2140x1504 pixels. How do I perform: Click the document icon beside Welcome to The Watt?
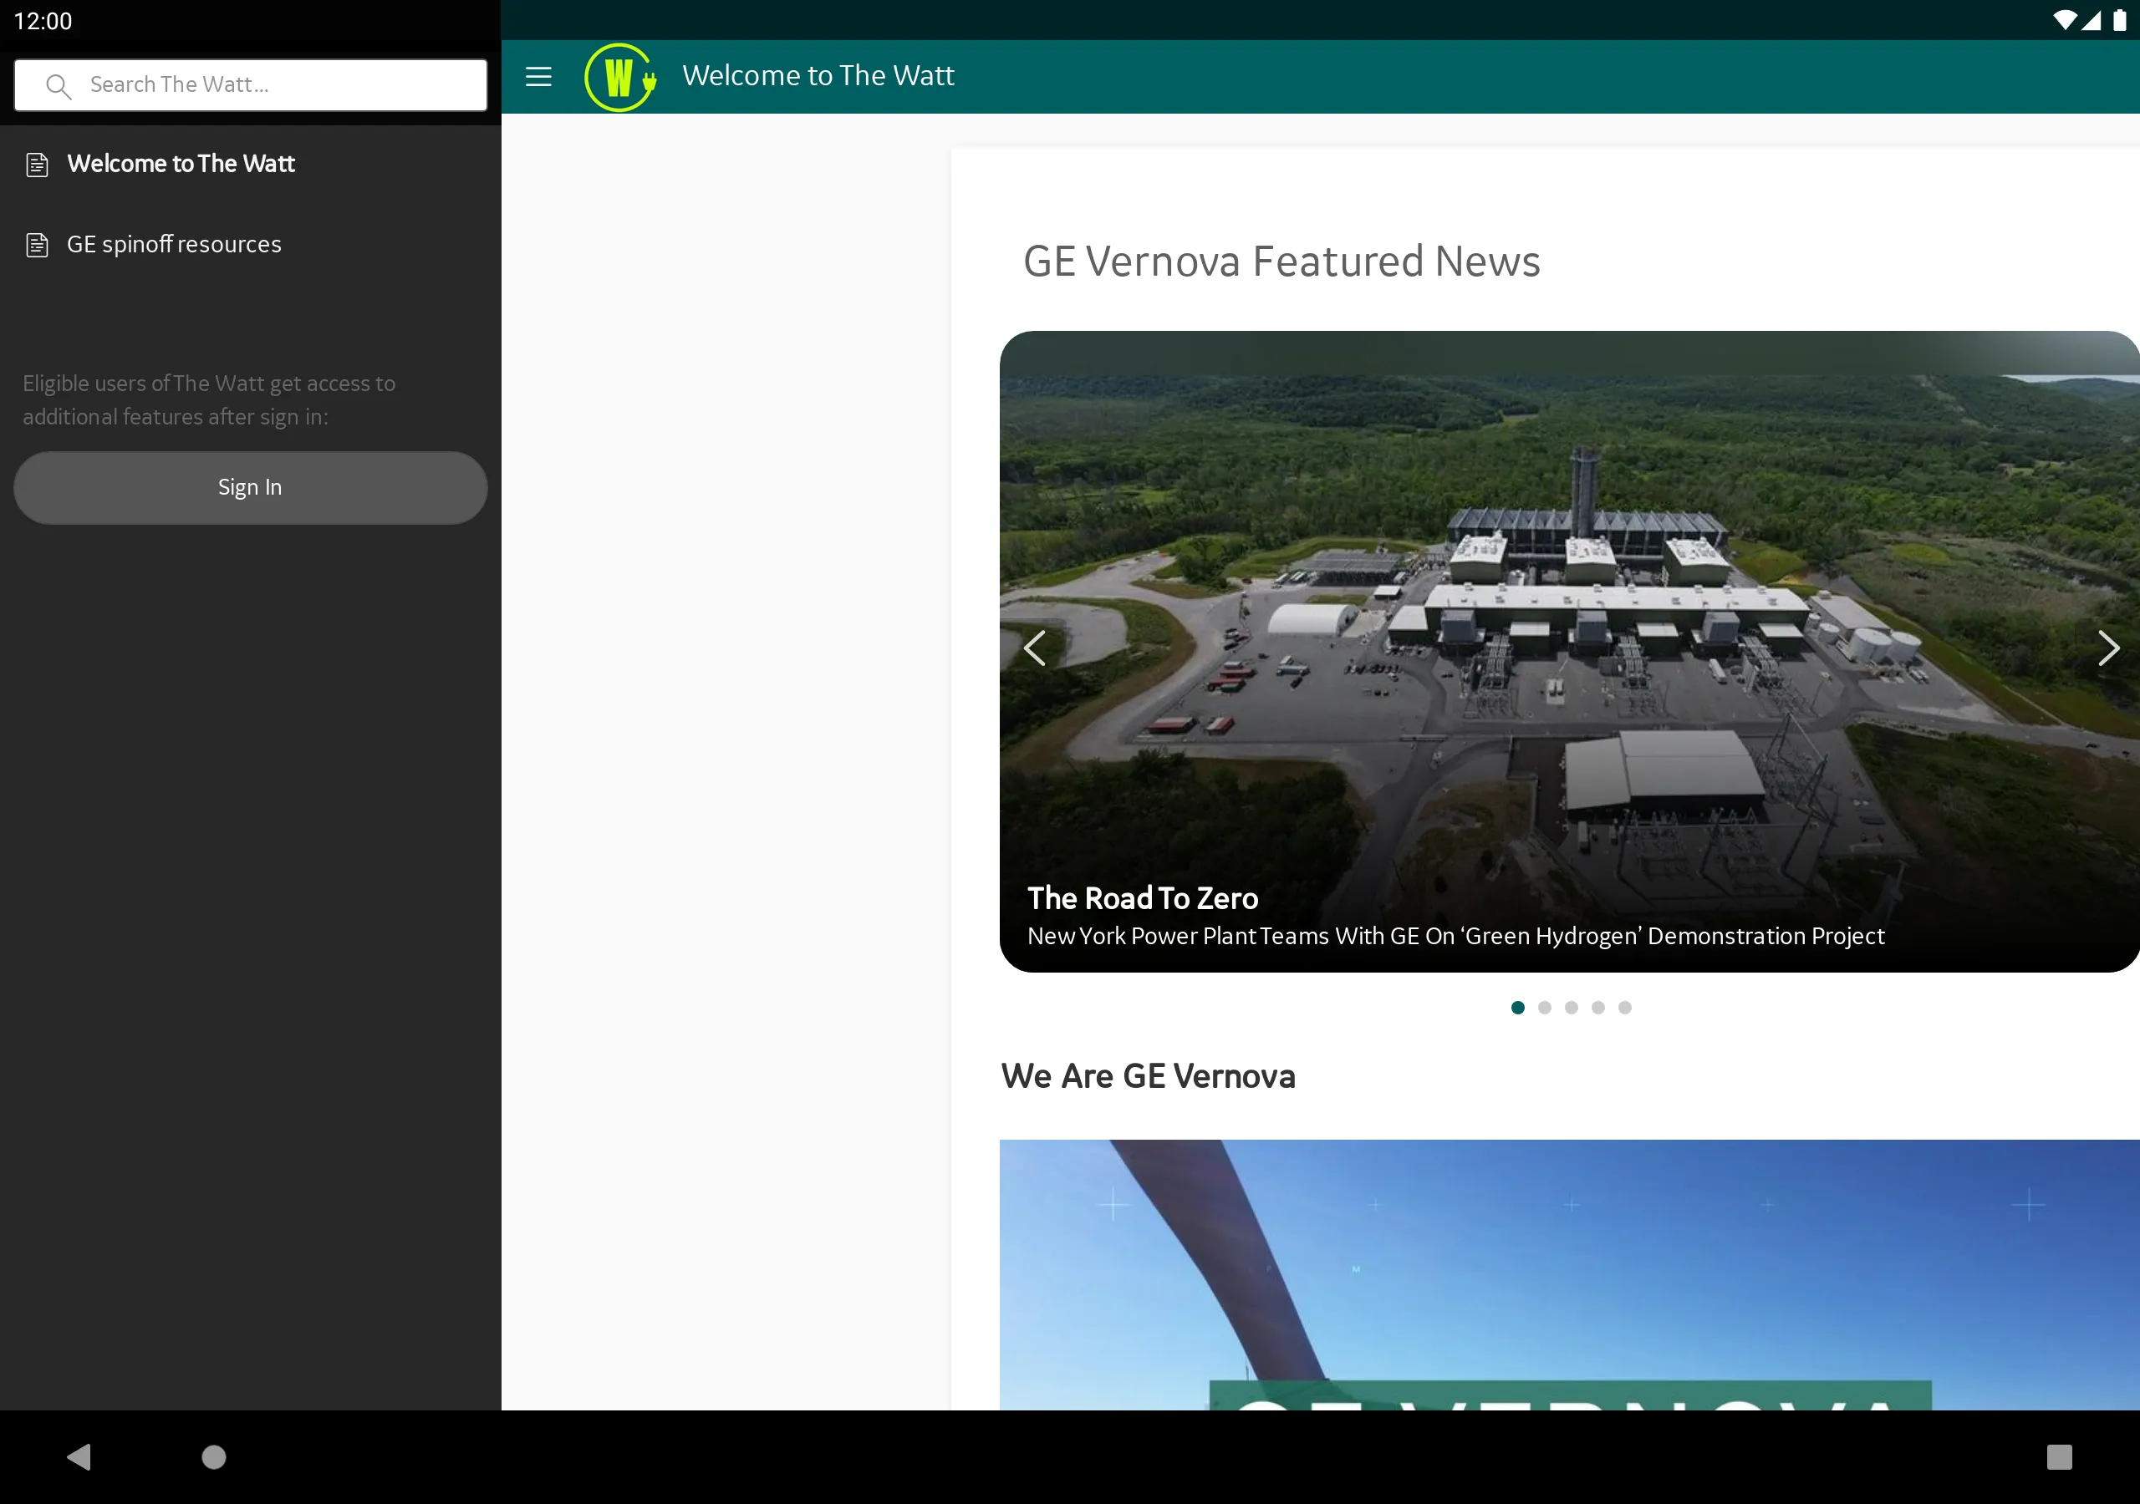pyautogui.click(x=38, y=165)
